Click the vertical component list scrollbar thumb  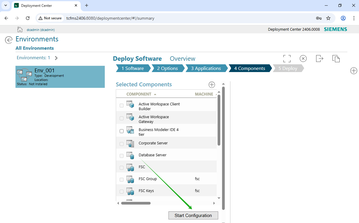coord(219,120)
